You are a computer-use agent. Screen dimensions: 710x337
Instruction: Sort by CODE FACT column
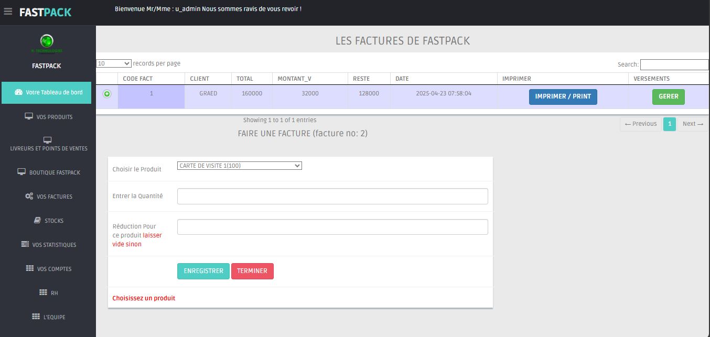pyautogui.click(x=151, y=79)
